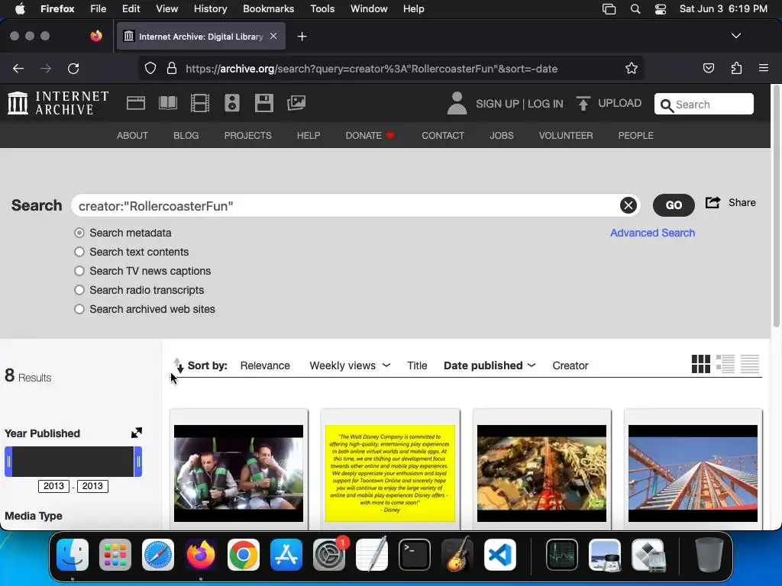Click the Upload arrow icon
The height and width of the screenshot is (586, 782).
(583, 103)
